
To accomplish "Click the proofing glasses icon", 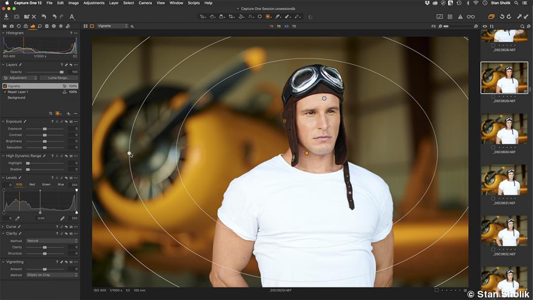I will point(471,16).
